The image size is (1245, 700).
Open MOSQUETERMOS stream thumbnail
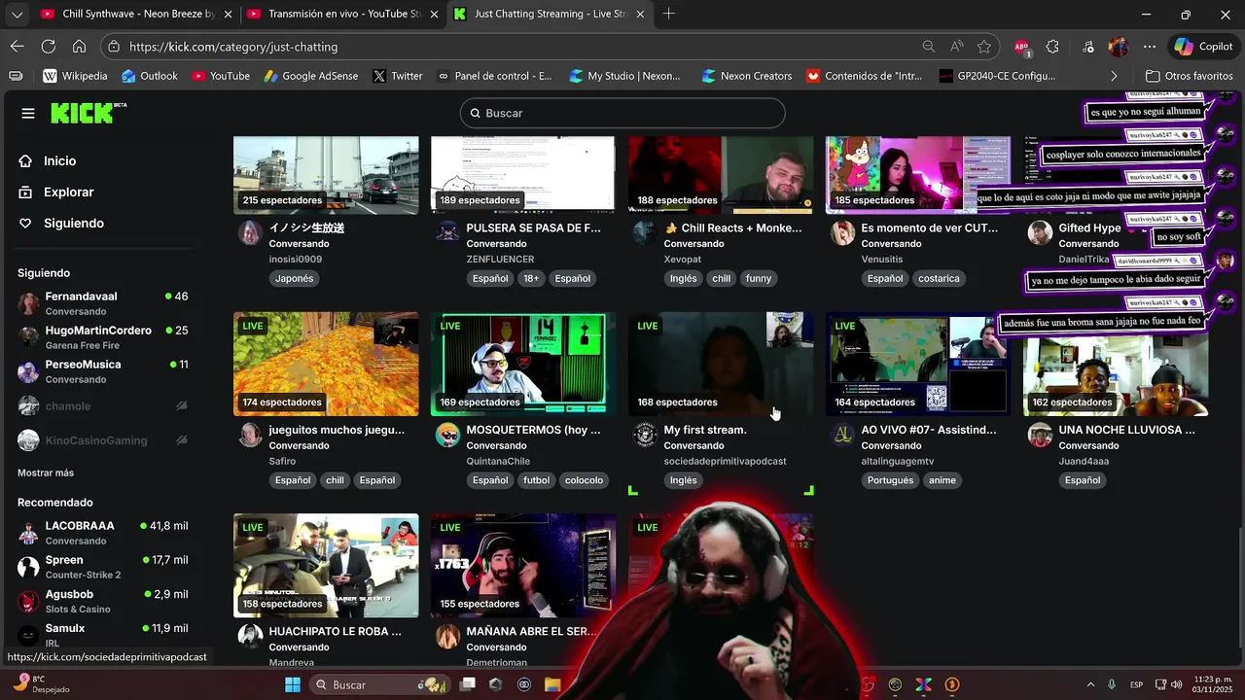point(523,364)
